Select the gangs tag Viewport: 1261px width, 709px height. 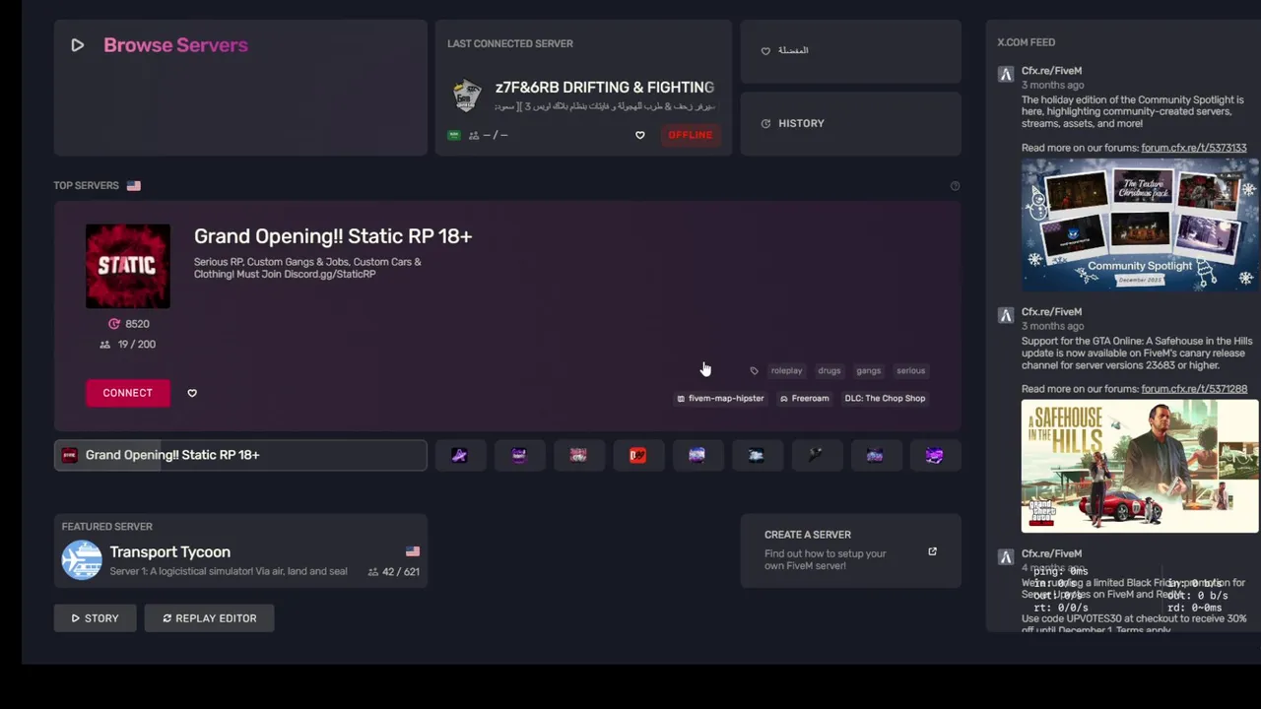(868, 371)
